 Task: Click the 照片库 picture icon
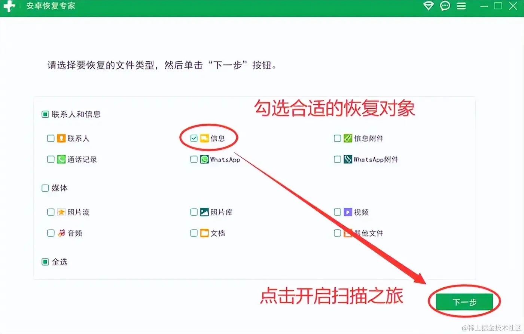click(204, 212)
